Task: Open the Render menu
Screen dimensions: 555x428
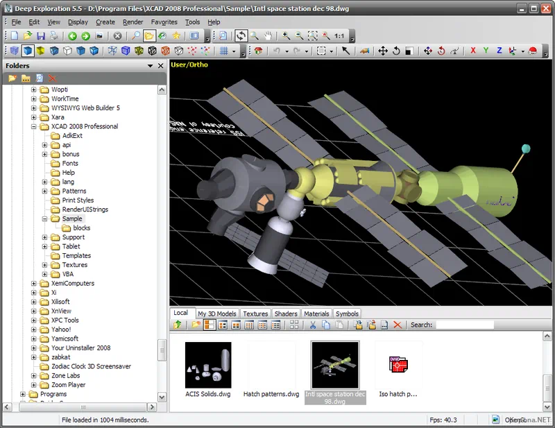Action: pyautogui.click(x=133, y=22)
